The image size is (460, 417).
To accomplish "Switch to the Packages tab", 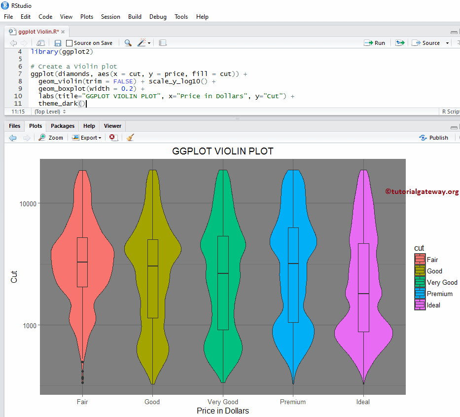I will pos(62,126).
